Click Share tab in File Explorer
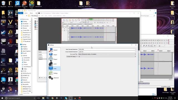 coord(31,13)
